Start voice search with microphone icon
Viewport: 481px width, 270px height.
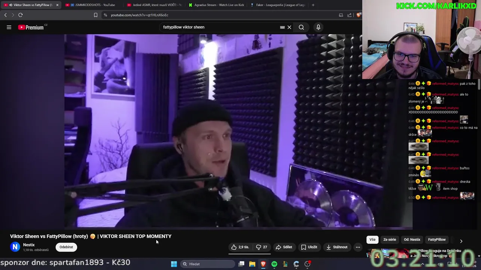(x=318, y=27)
